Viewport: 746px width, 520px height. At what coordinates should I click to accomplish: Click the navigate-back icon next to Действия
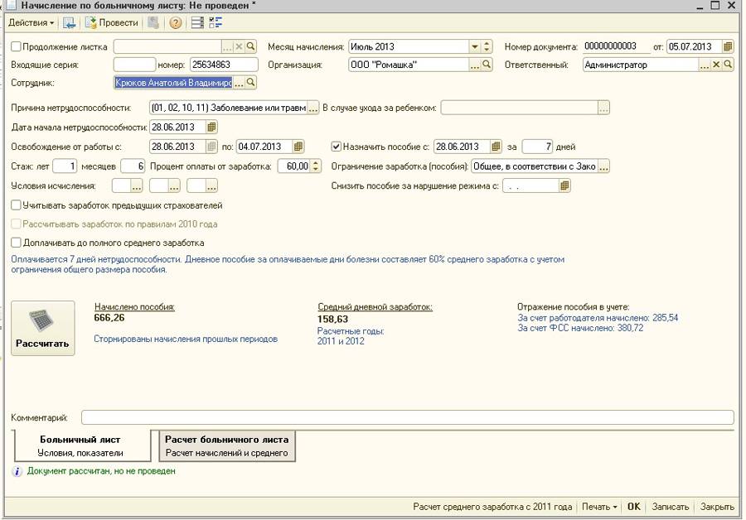(x=70, y=23)
